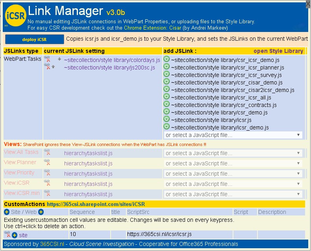
Task: Unlink JSLink from View:All Tasks
Action: click(x=47, y=152)
